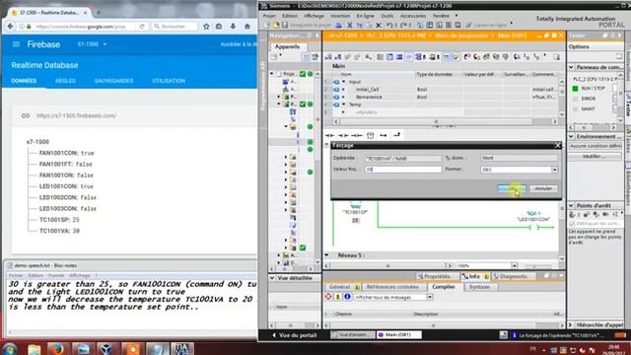Open the s7-1500 project selector in Firebase
The height and width of the screenshot is (355, 631).
pos(92,43)
